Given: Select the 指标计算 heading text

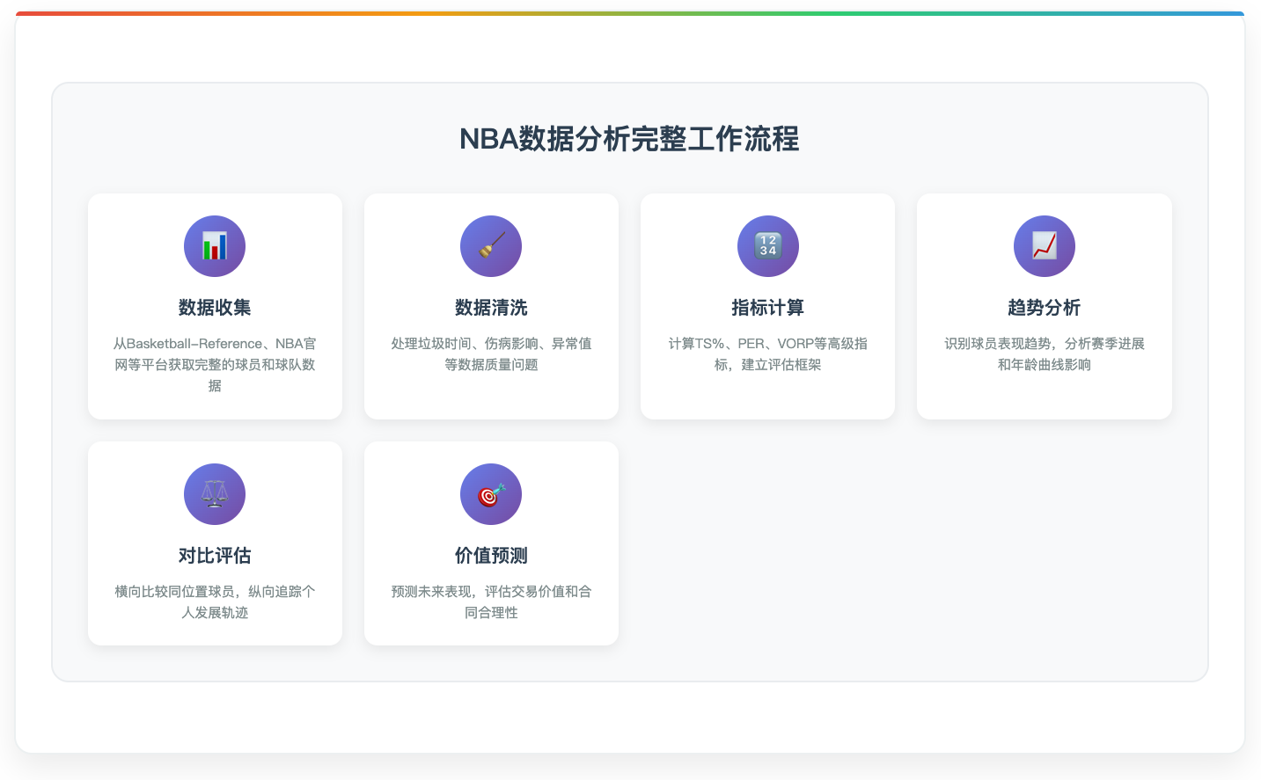Looking at the screenshot, I should 767,306.
